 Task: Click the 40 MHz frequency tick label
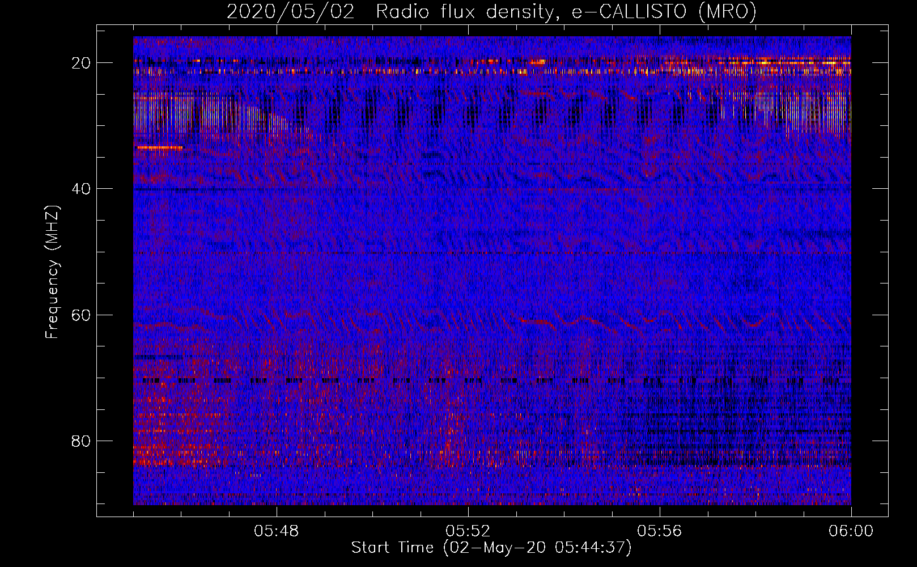tap(82, 189)
